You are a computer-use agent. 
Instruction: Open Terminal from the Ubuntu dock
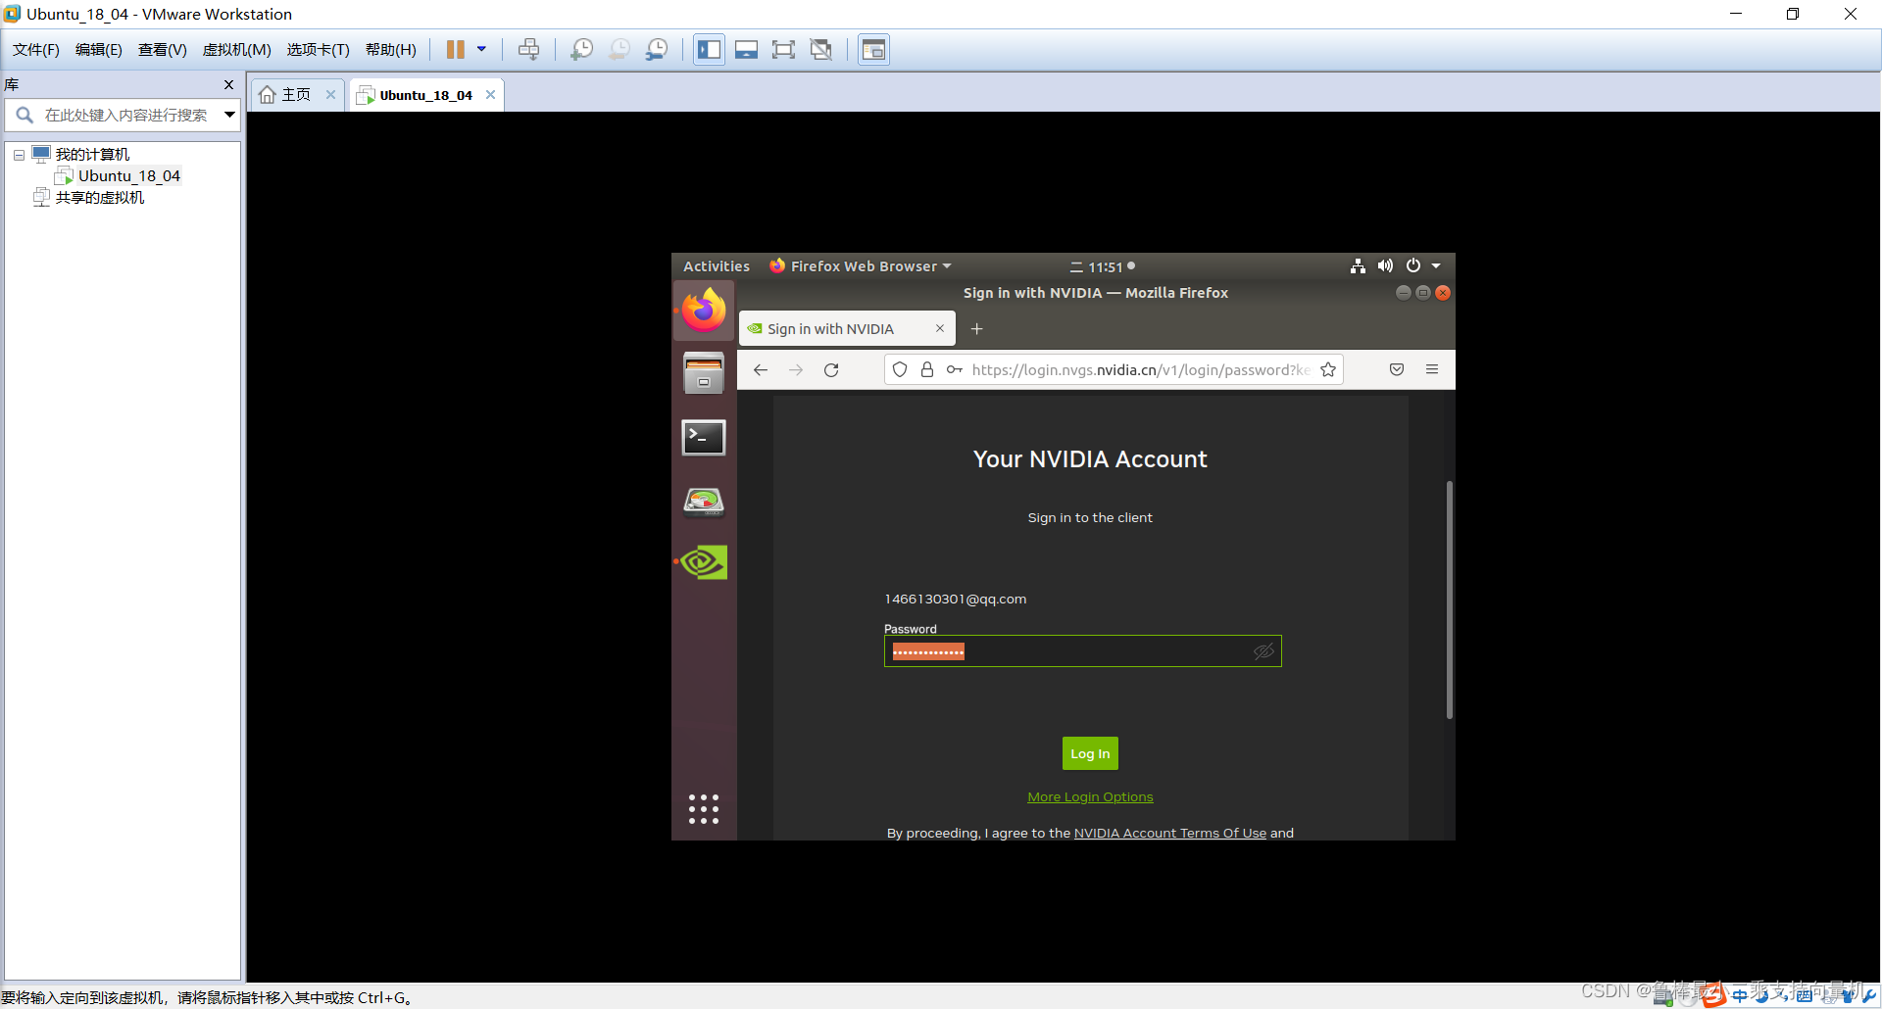pos(704,437)
